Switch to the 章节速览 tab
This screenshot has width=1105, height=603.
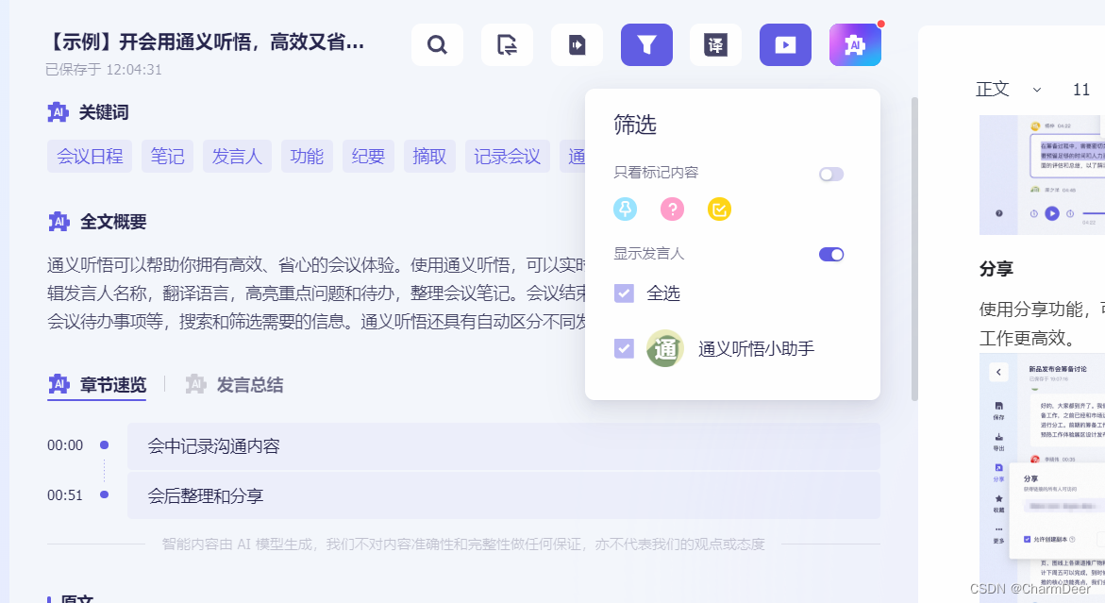click(97, 385)
